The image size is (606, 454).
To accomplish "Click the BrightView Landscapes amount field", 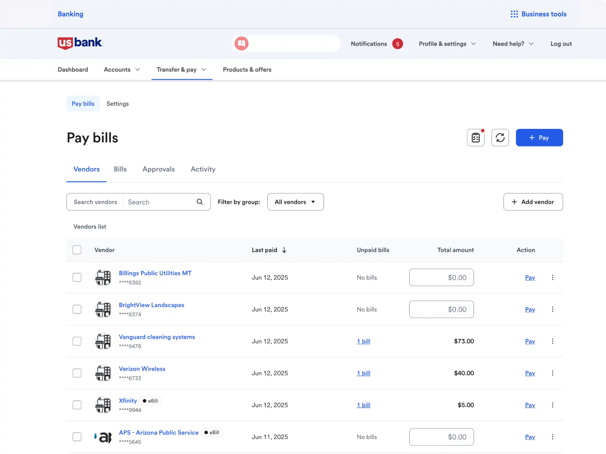I will click(441, 309).
